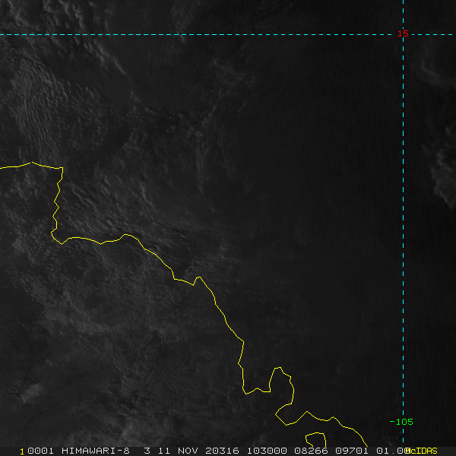This screenshot has height=456, width=456.
Task: Click the red latitude label 15
Action: (404, 33)
